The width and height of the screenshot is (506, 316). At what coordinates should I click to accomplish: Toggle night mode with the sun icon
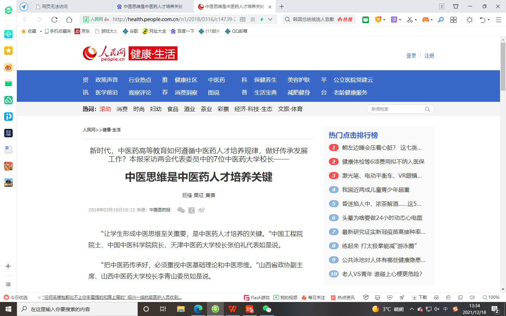[x=469, y=20]
